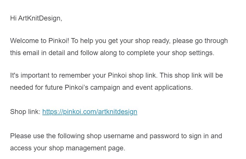Click 'Please use the following' paragraph start

click(x=40, y=136)
